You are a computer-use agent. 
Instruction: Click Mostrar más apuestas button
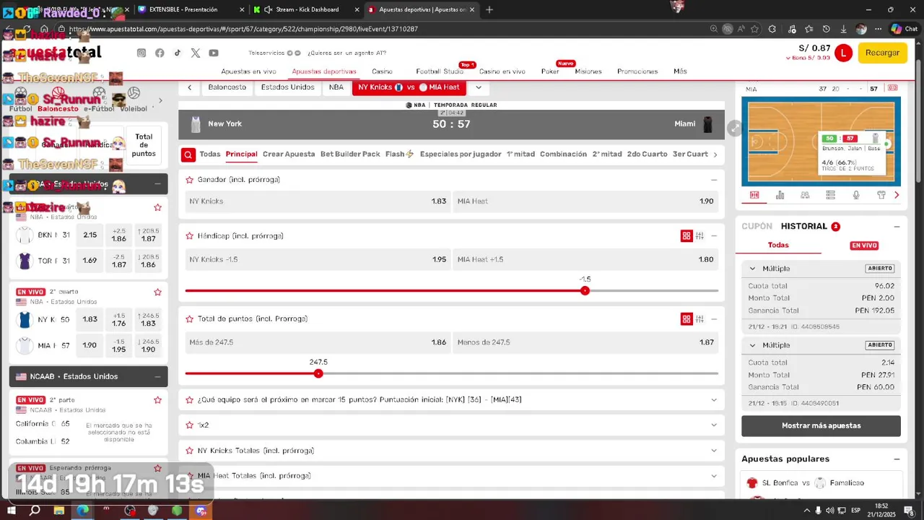coord(821,426)
